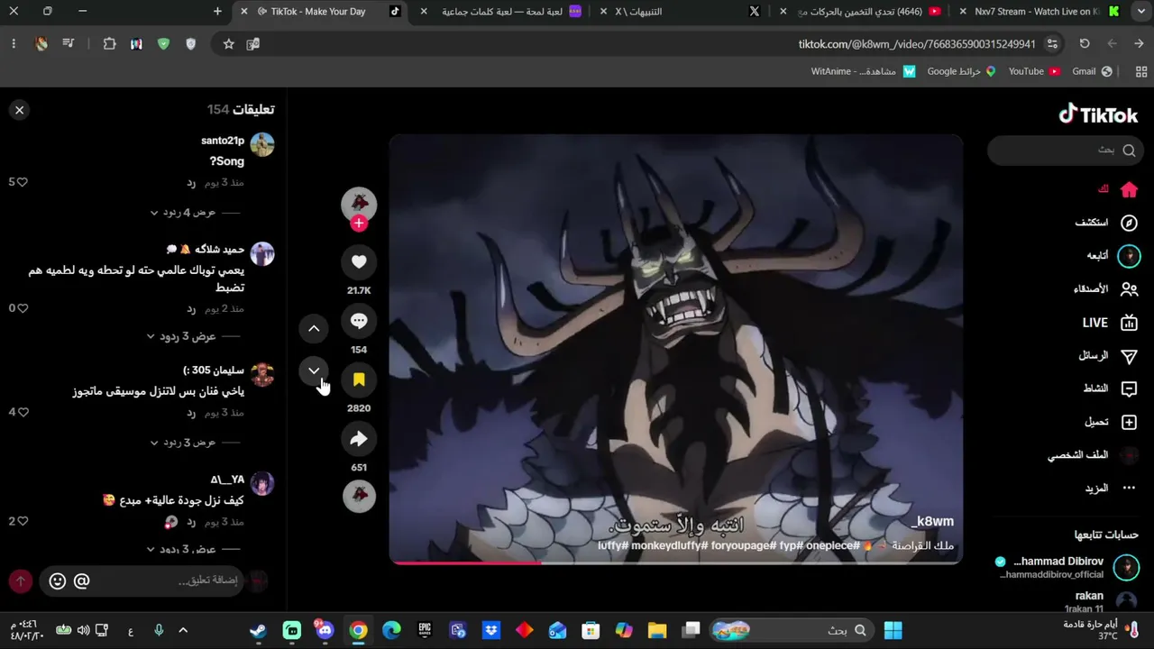
Task: Follow the creator with the red plus badge
Action: click(359, 224)
